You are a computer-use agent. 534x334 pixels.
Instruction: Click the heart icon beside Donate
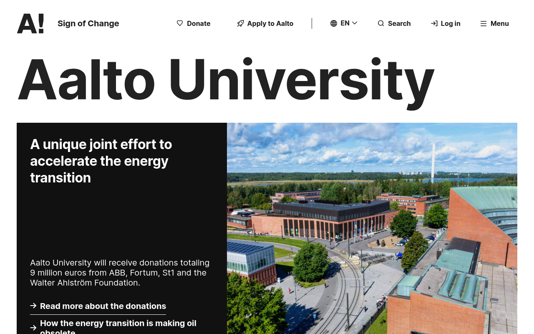click(x=180, y=23)
